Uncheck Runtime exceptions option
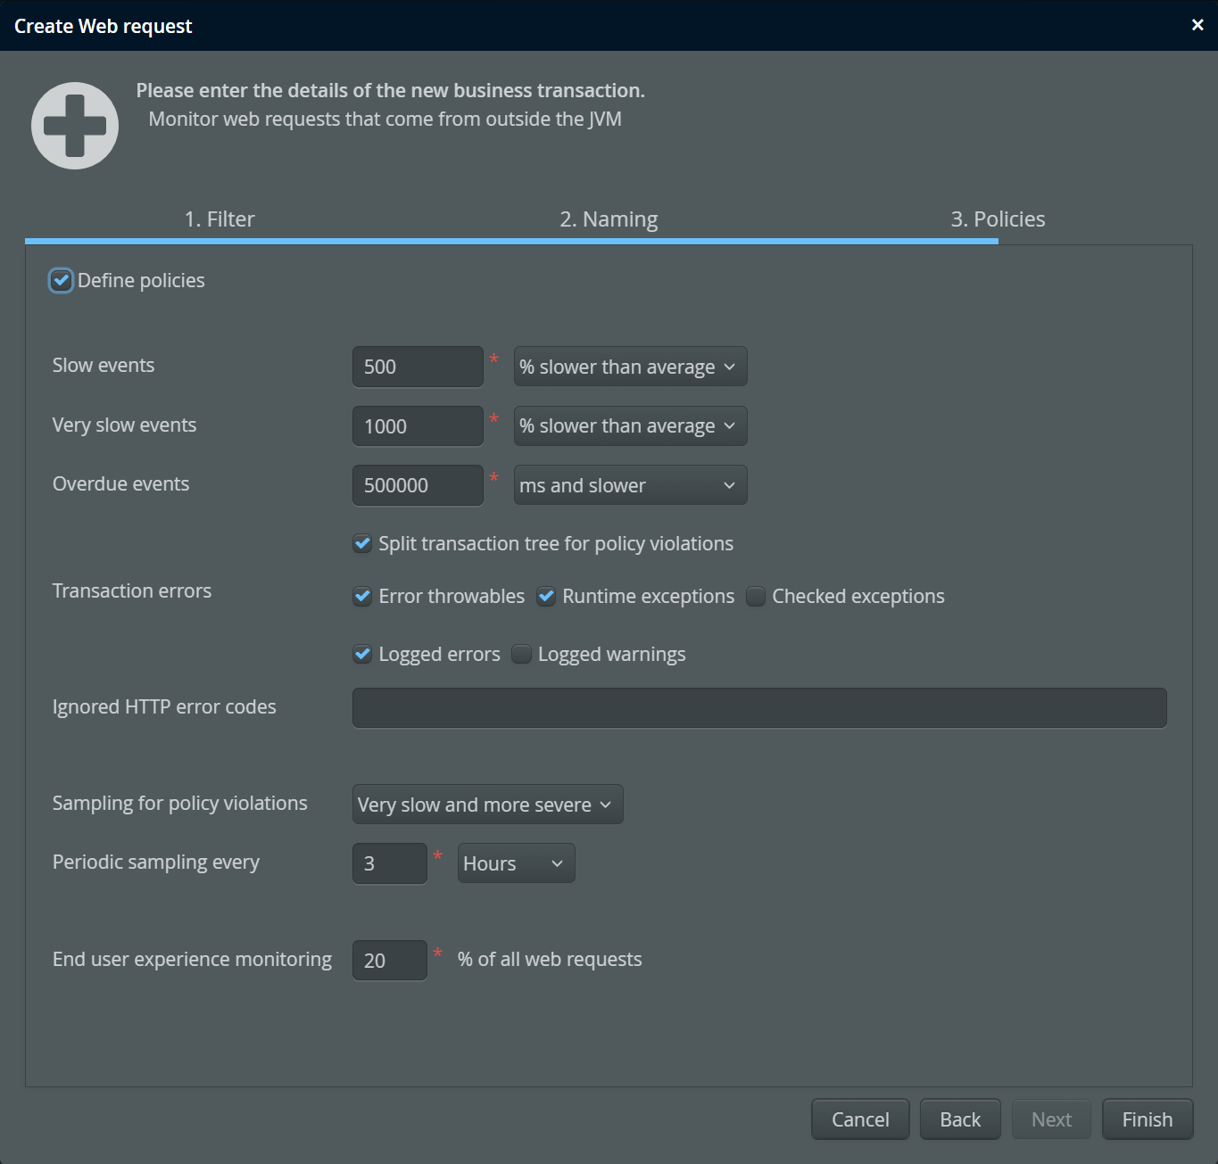 click(x=546, y=597)
